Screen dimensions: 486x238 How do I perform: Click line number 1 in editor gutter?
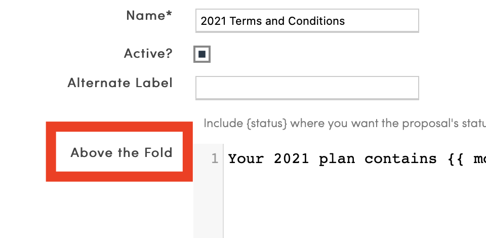215,159
